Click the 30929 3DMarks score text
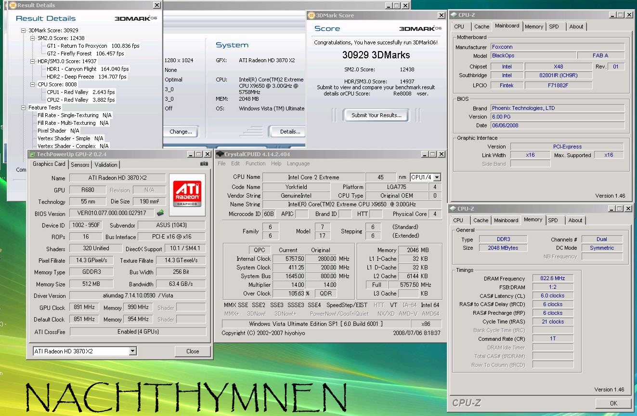Viewport: 637px width, 416px height. (x=376, y=55)
